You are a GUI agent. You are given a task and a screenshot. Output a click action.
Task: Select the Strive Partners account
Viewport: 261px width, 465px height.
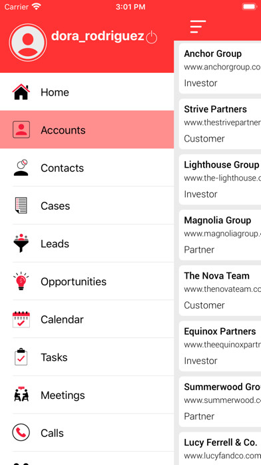click(x=220, y=124)
